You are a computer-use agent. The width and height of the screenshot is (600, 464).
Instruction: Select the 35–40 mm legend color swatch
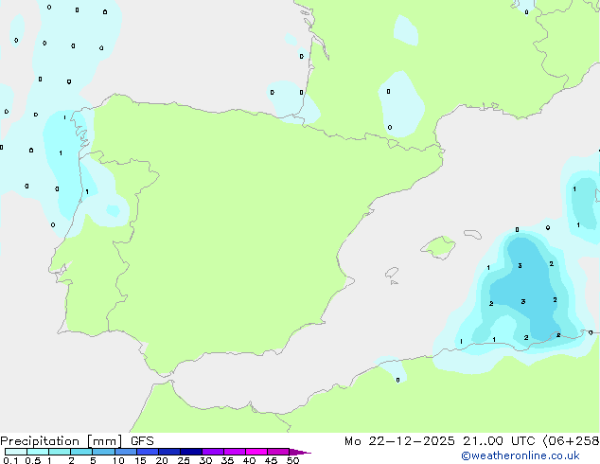coord(235,452)
